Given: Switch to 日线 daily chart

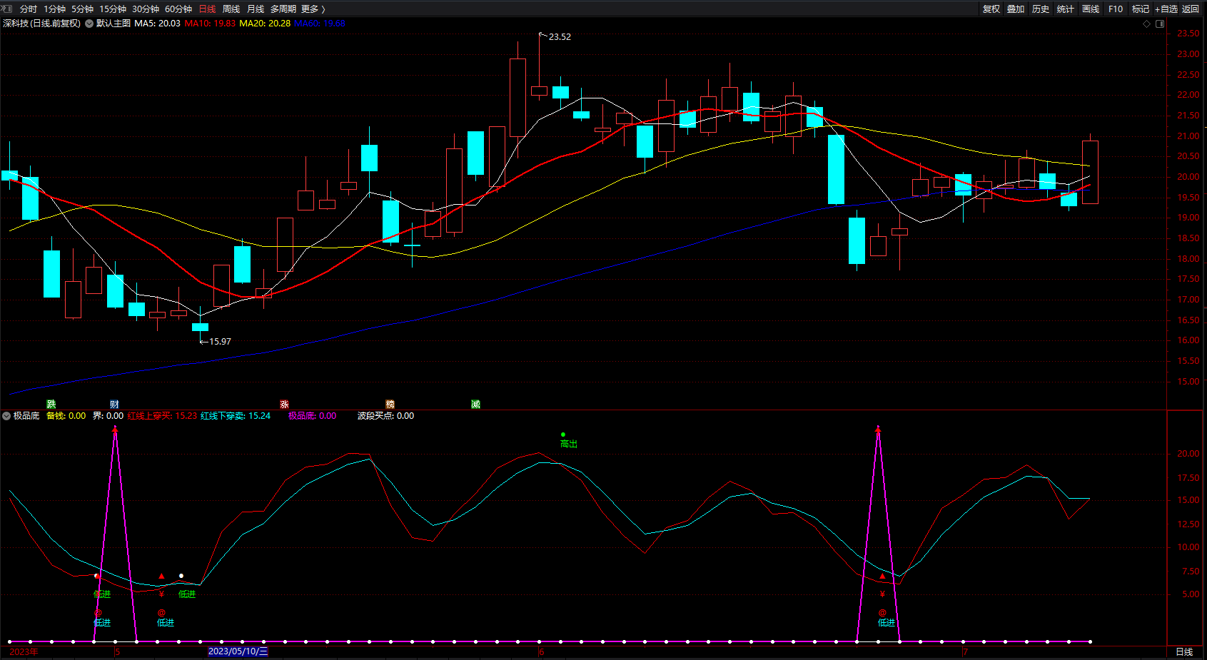Looking at the screenshot, I should point(207,9).
